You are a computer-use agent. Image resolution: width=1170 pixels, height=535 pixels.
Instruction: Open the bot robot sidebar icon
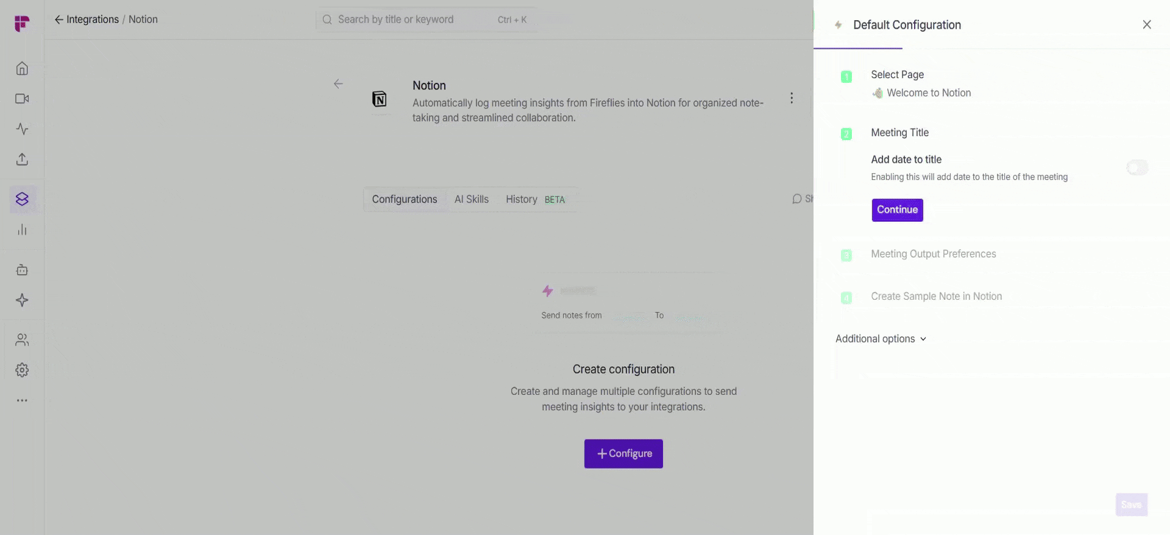point(22,270)
